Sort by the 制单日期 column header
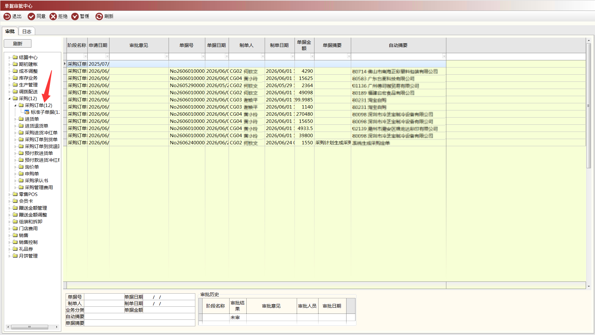The image size is (595, 335). [280, 45]
